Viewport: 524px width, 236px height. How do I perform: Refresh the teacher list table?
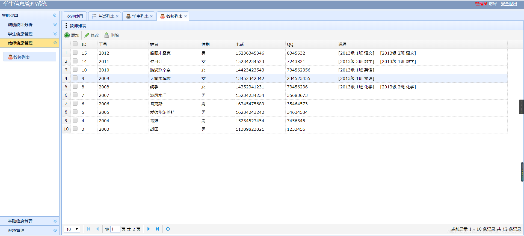coord(168,229)
